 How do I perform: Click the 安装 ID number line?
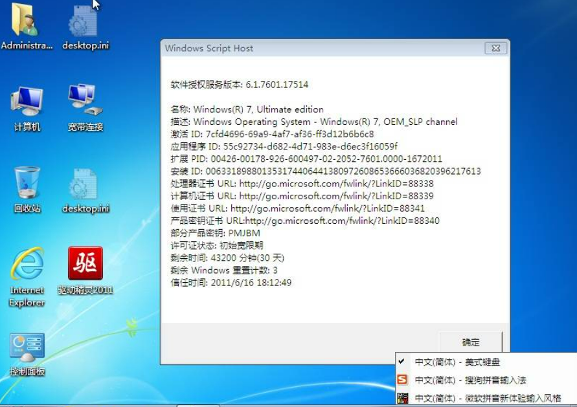pyautogui.click(x=326, y=171)
